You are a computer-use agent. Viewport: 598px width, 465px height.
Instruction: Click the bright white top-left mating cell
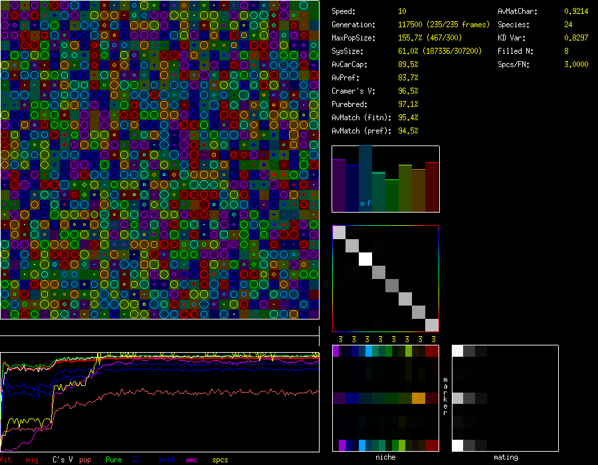coord(457,351)
